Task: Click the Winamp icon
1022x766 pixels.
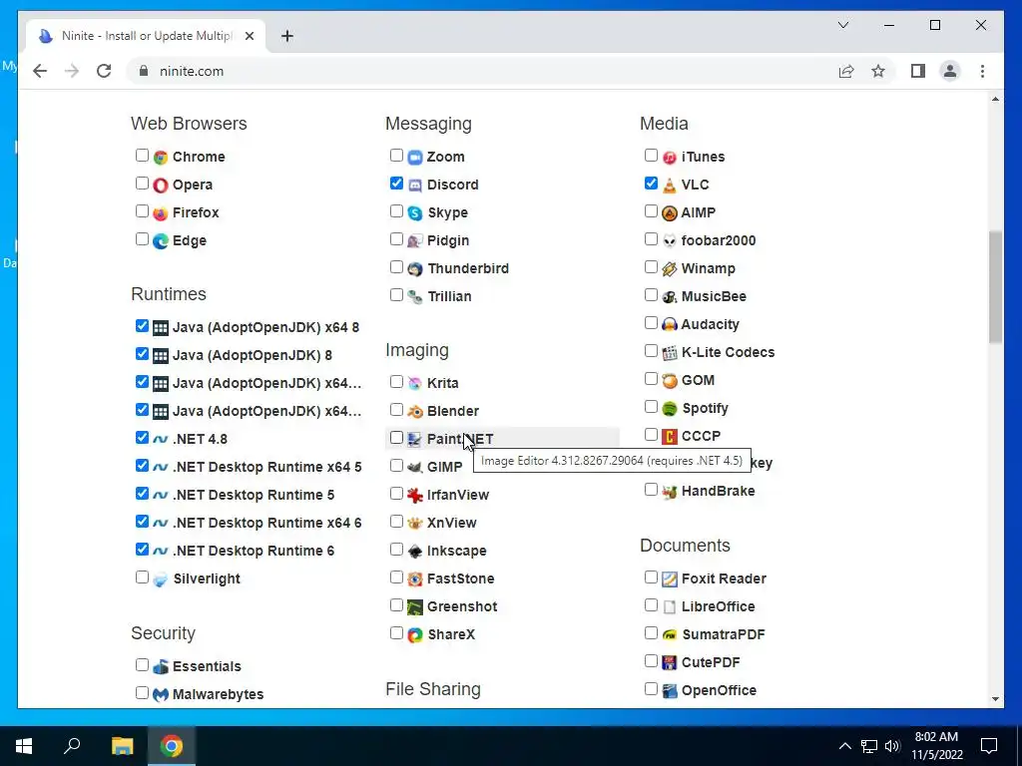Action: pyautogui.click(x=670, y=269)
